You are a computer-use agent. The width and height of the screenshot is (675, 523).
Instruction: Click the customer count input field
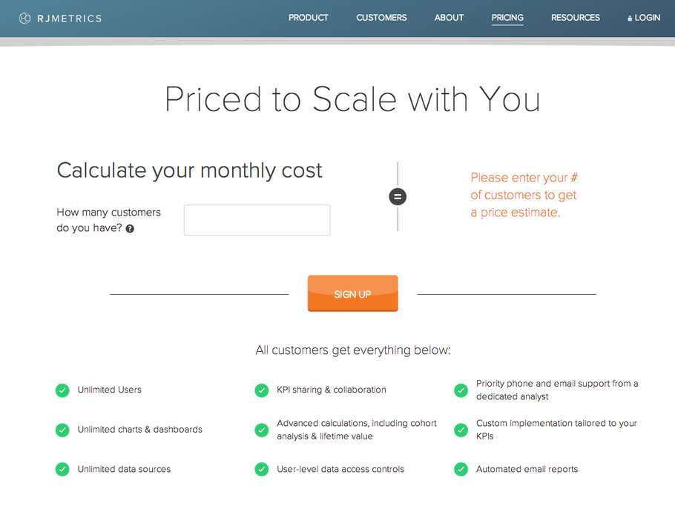click(x=257, y=220)
